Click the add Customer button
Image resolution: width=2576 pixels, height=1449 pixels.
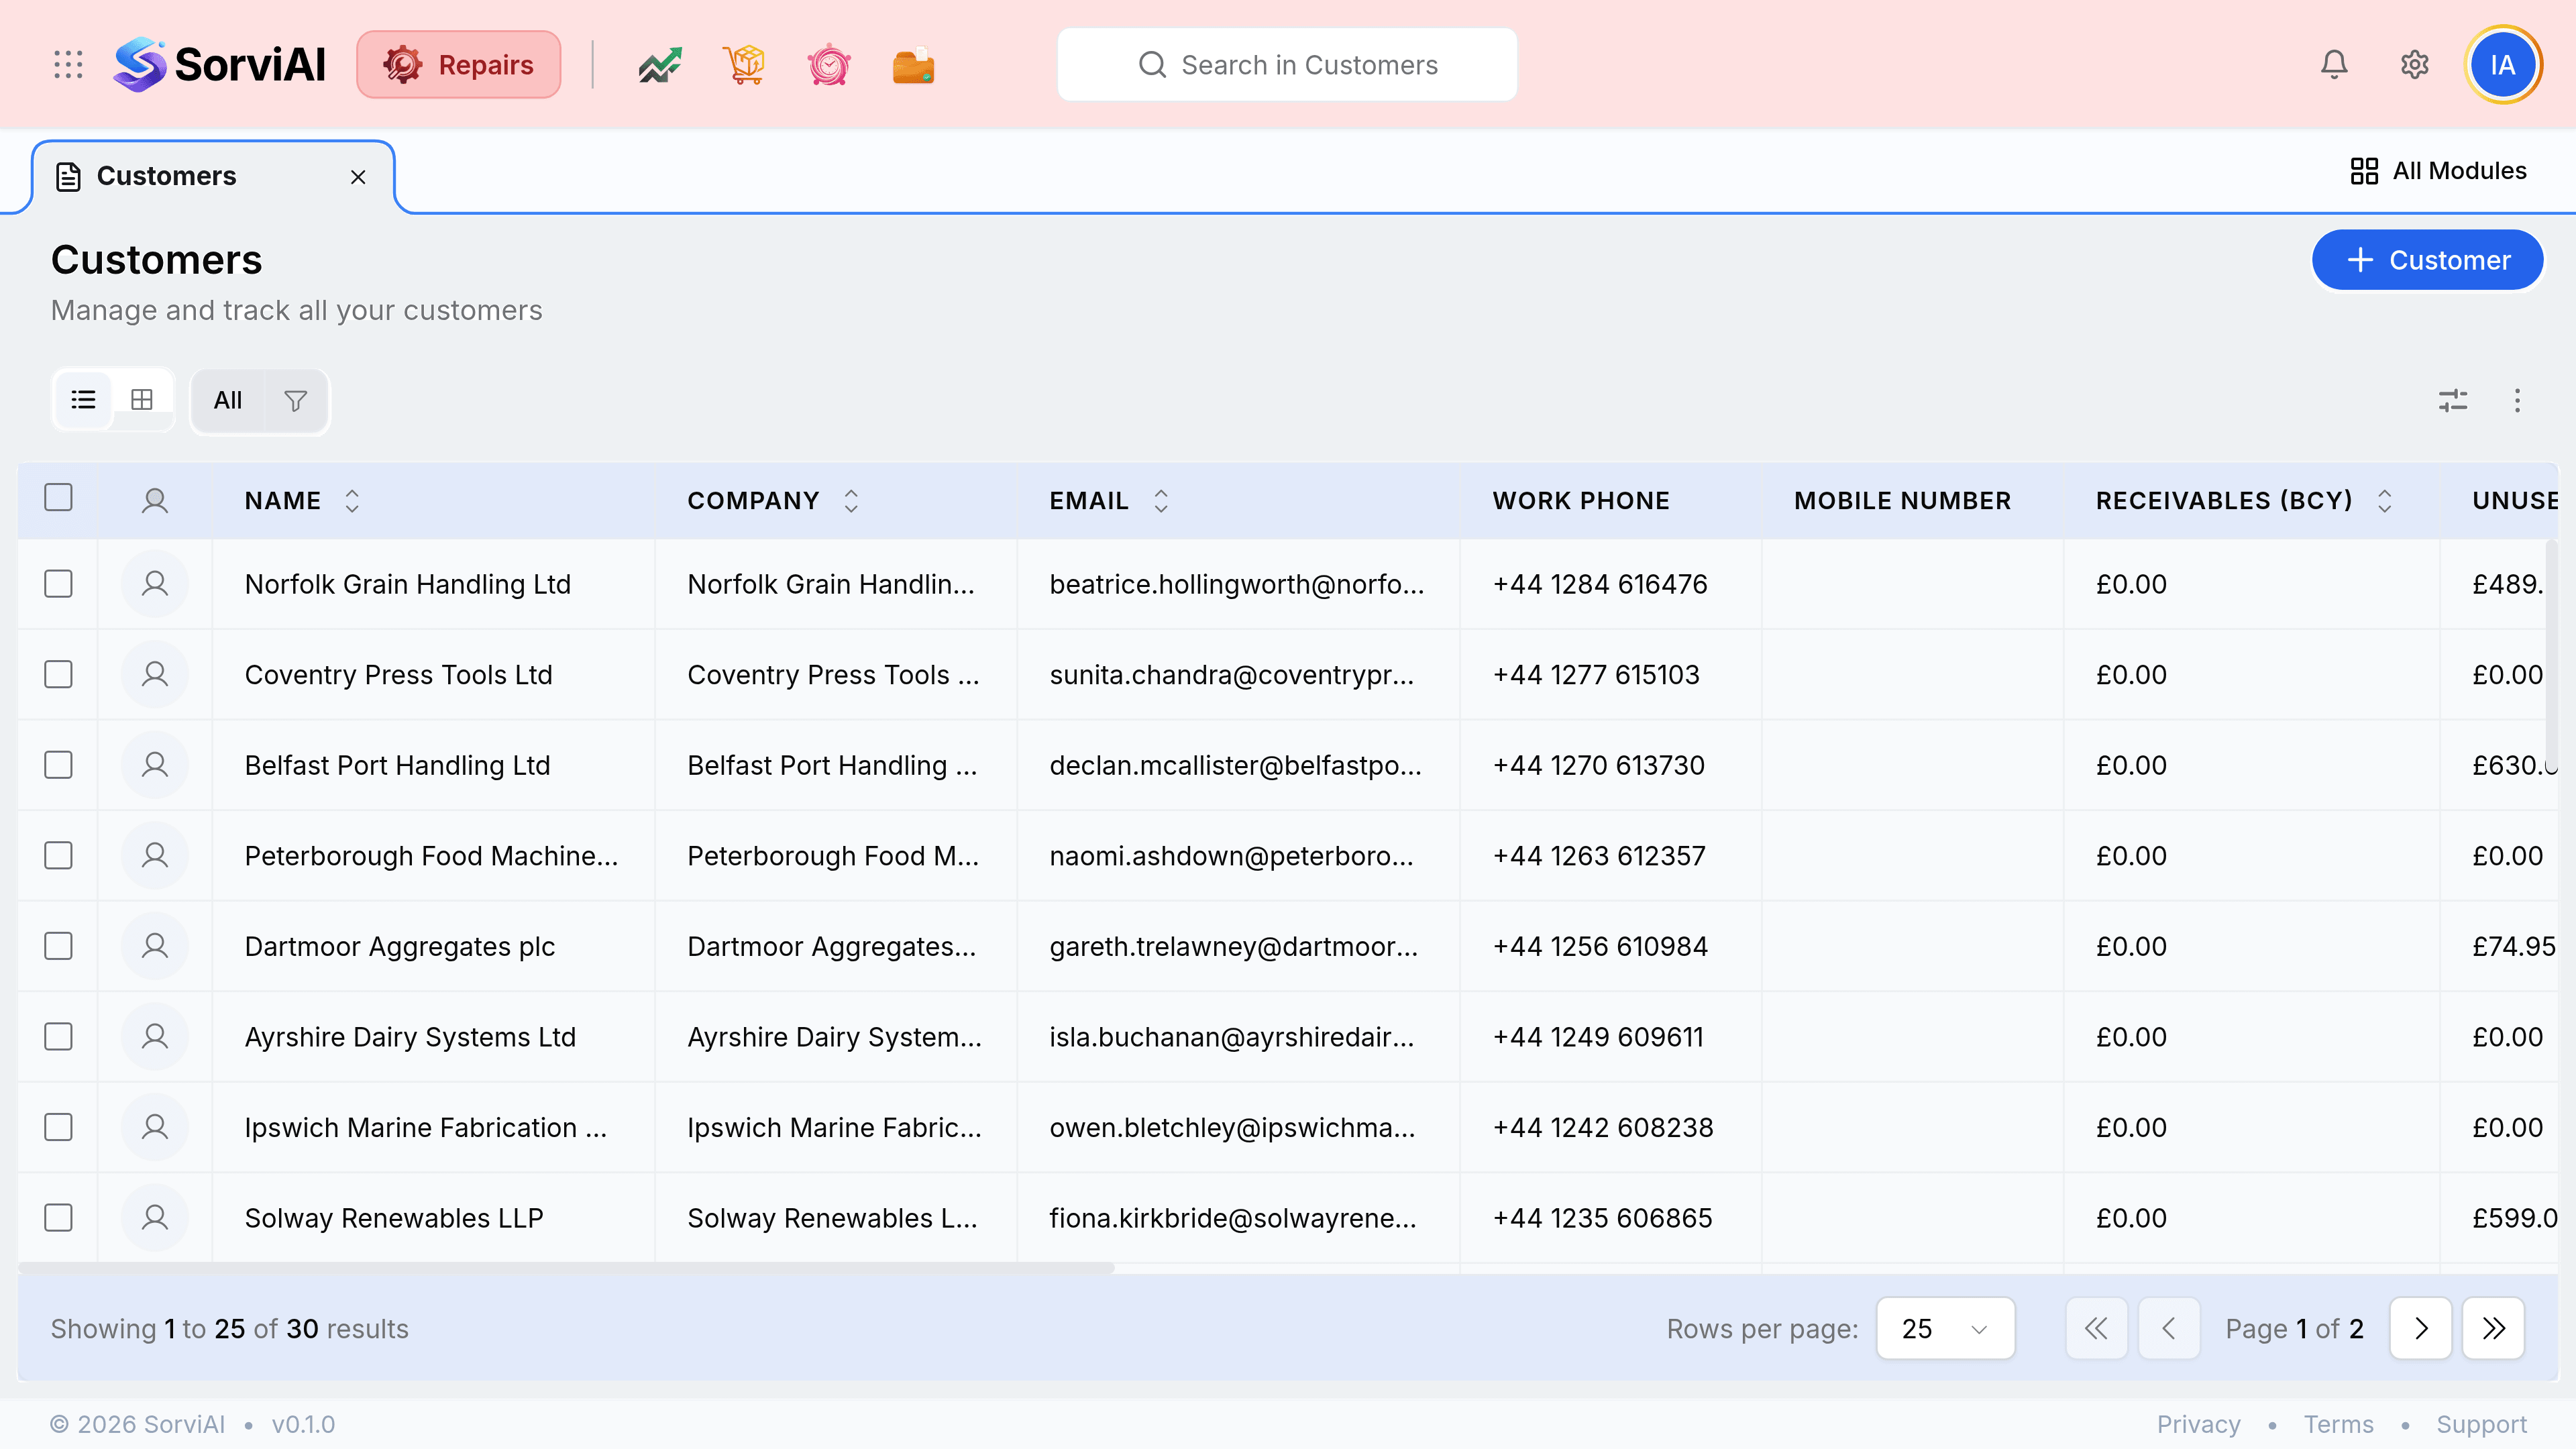coord(2427,260)
